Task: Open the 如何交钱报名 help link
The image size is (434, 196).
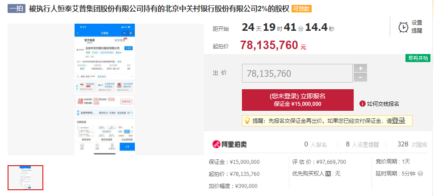Action: (383, 104)
